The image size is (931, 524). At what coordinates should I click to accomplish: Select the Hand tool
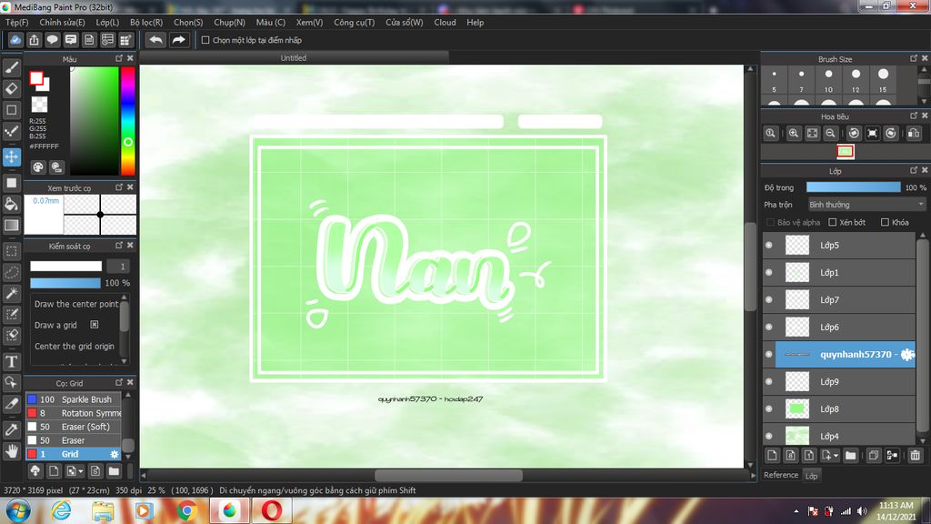tap(11, 451)
